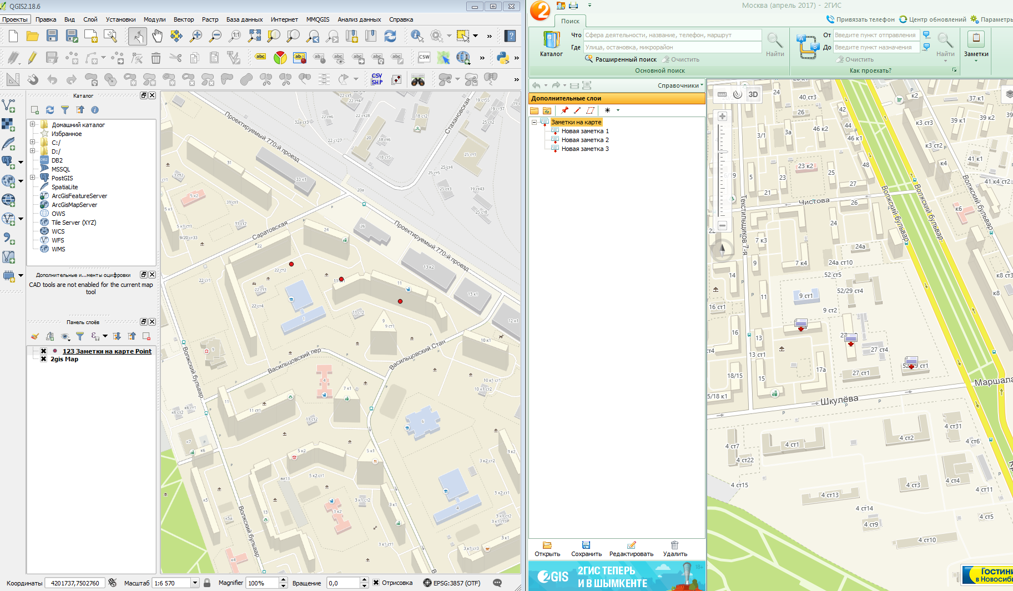Collapse the Заметки на карте tree node

tap(534, 122)
